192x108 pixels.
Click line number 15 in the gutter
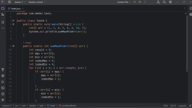[x=10, y=68]
